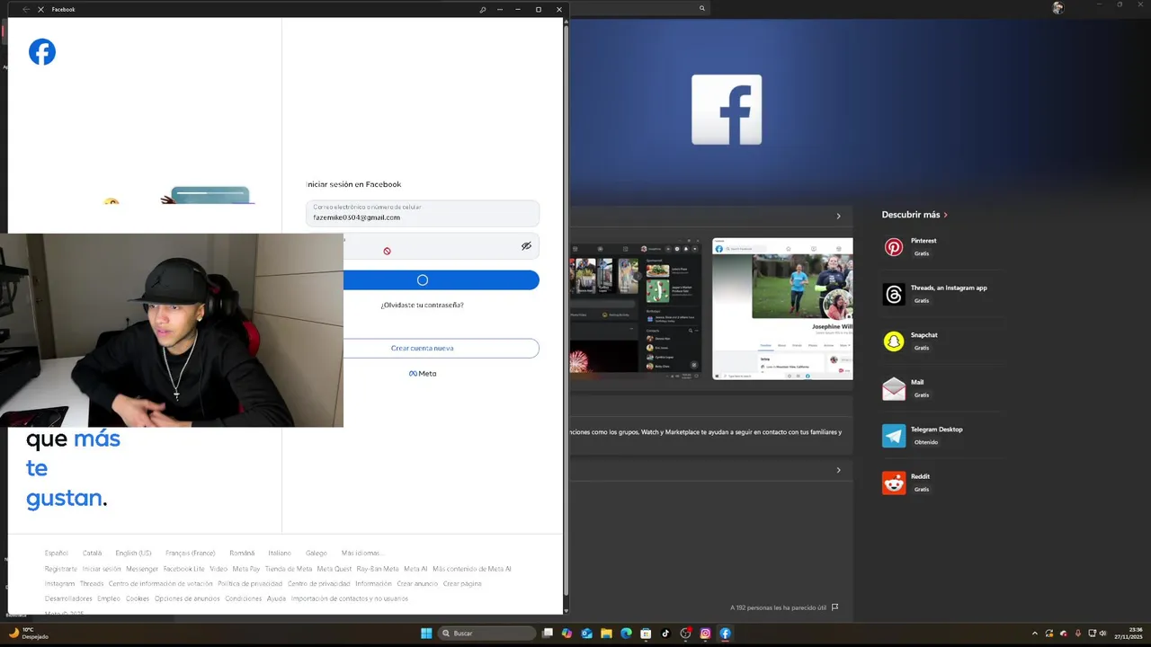This screenshot has width=1151, height=647.
Task: Click the volume speaker icon in system tray
Action: (x=1102, y=634)
